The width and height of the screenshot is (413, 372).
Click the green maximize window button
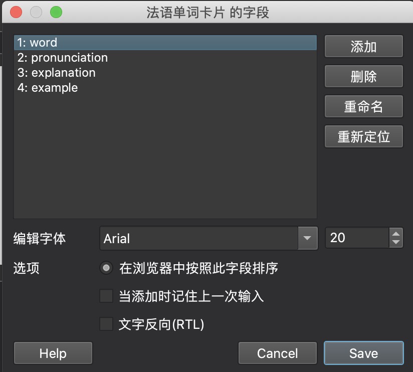tap(56, 12)
